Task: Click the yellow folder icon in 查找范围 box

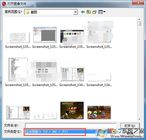Action: click(28, 12)
